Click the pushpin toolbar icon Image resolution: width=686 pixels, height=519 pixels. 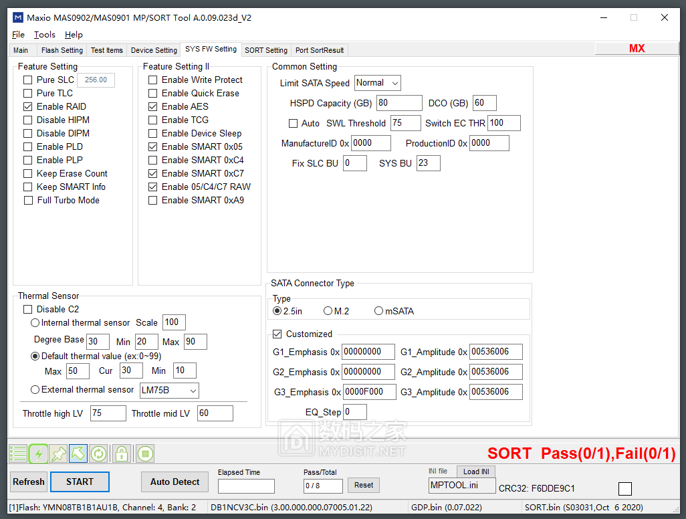pos(58,453)
